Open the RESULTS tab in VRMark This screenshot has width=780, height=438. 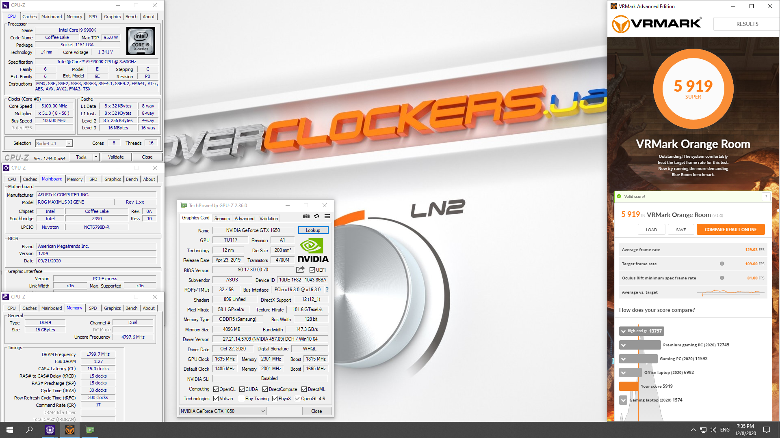pos(747,24)
